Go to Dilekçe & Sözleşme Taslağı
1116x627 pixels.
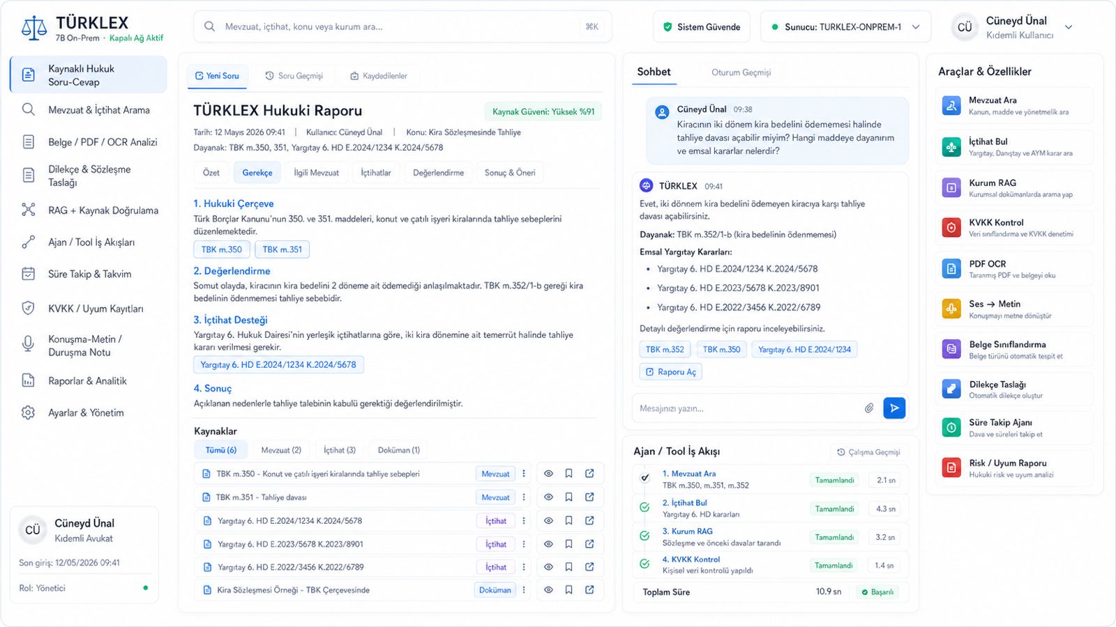pos(88,176)
